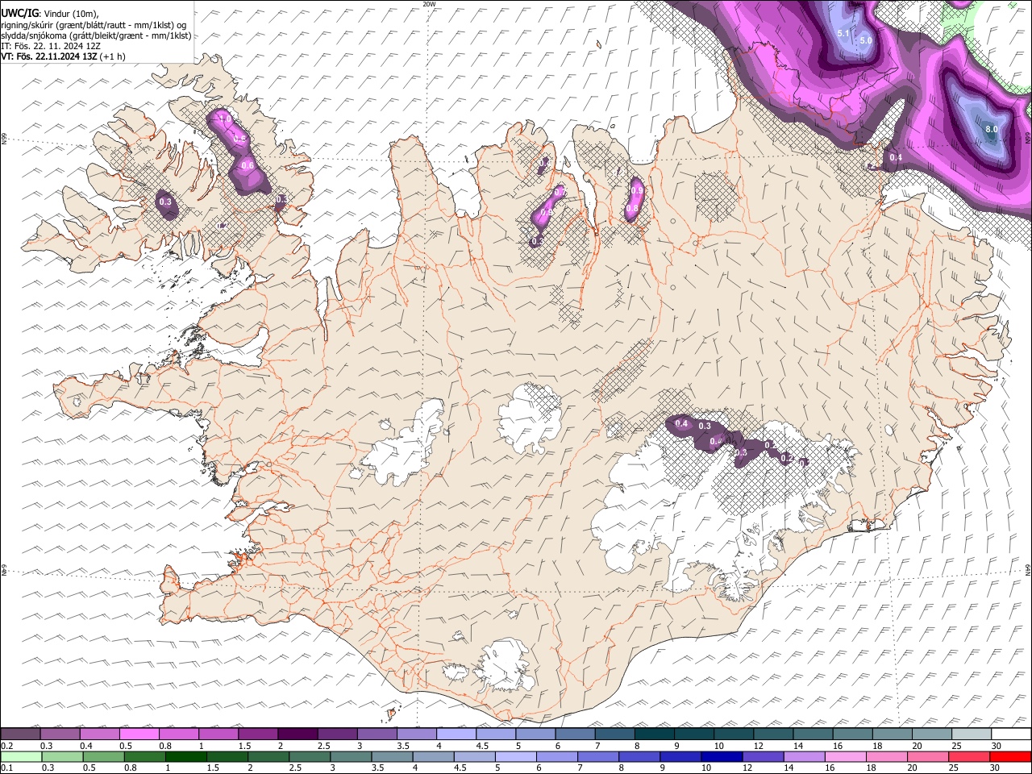
Task: Click the 8–9 royal blue rain legend swatch
Action: coord(640,756)
